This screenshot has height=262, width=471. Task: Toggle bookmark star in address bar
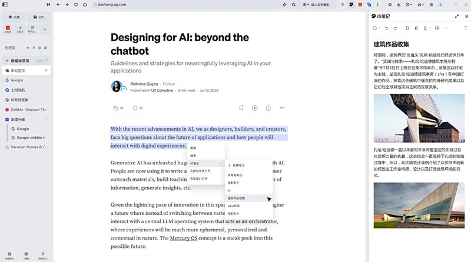coord(293,5)
